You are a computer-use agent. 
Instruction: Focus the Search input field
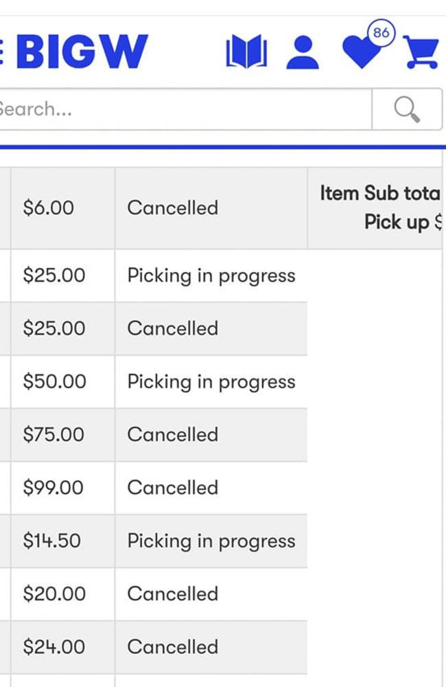click(x=185, y=109)
